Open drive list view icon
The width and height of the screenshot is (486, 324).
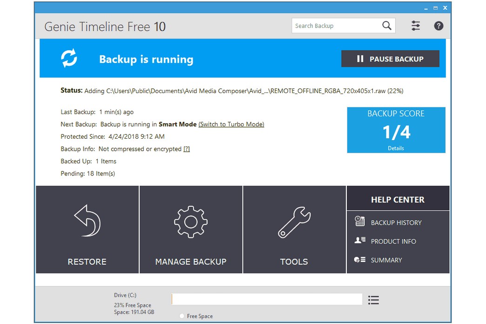[373, 300]
